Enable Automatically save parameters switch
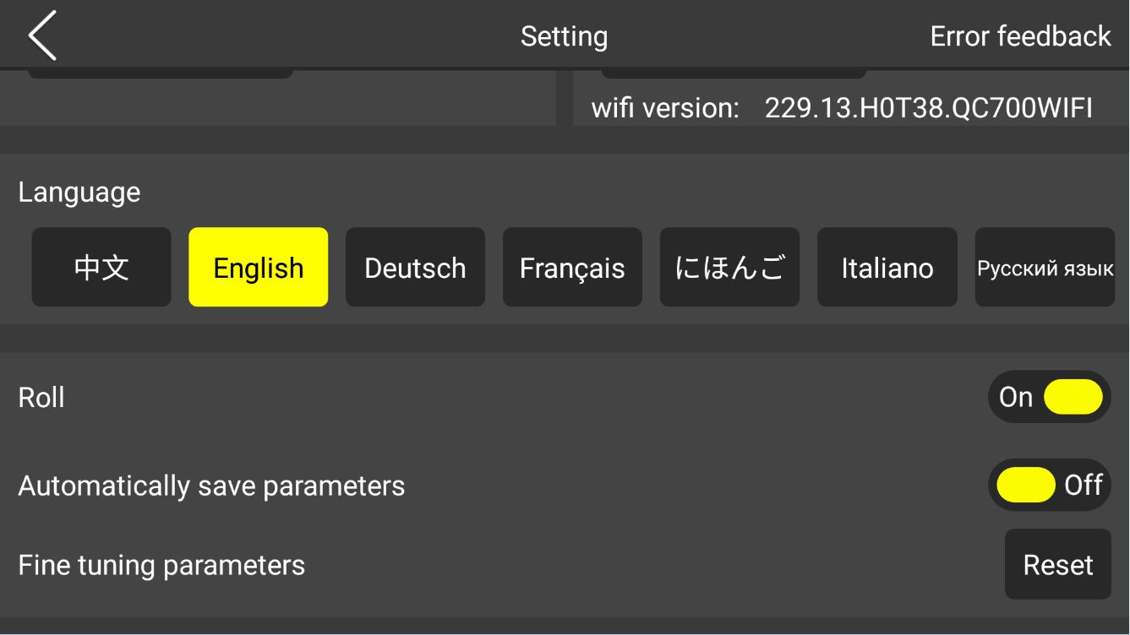Image resolution: width=1130 pixels, height=635 pixels. tap(1050, 485)
